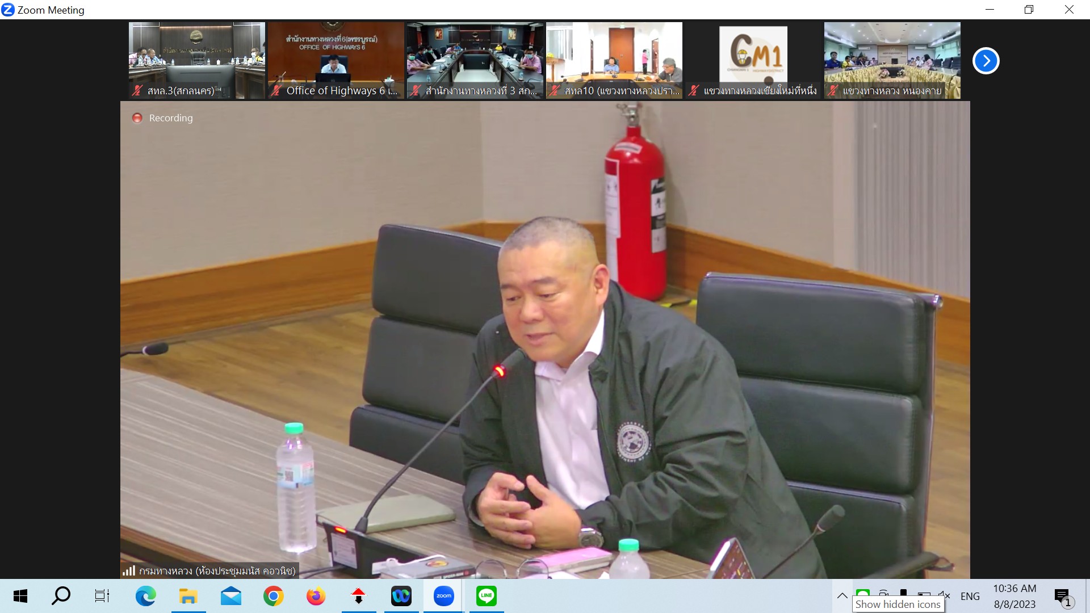Click the signal strength bars icon
This screenshot has width=1090, height=613.
(x=129, y=570)
